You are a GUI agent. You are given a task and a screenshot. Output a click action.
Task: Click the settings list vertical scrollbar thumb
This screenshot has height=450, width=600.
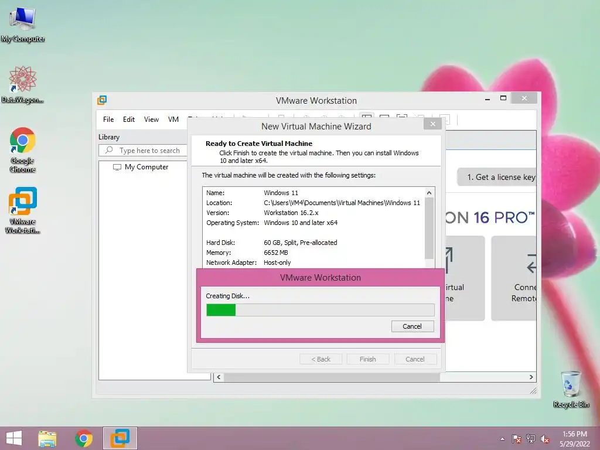coord(429,229)
